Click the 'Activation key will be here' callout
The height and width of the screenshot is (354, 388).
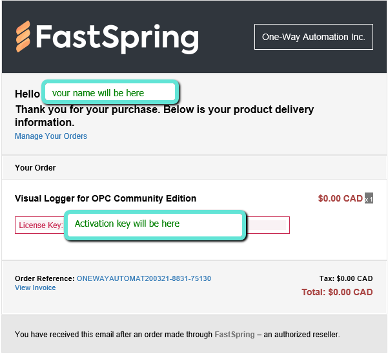tap(154, 224)
